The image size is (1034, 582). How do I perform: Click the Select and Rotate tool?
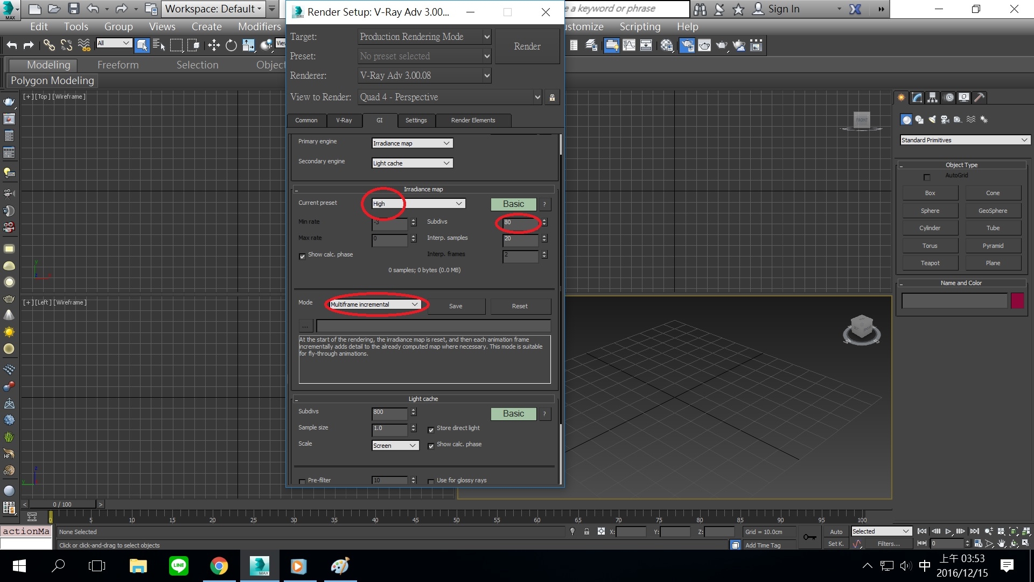(x=231, y=45)
